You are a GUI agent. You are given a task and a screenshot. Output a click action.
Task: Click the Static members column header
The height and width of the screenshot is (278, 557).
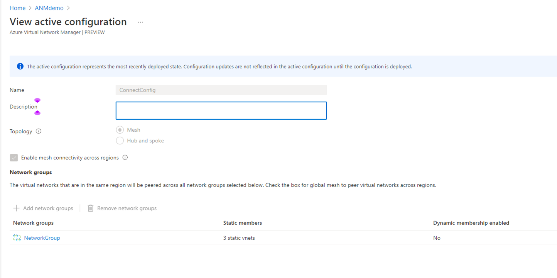pos(242,223)
